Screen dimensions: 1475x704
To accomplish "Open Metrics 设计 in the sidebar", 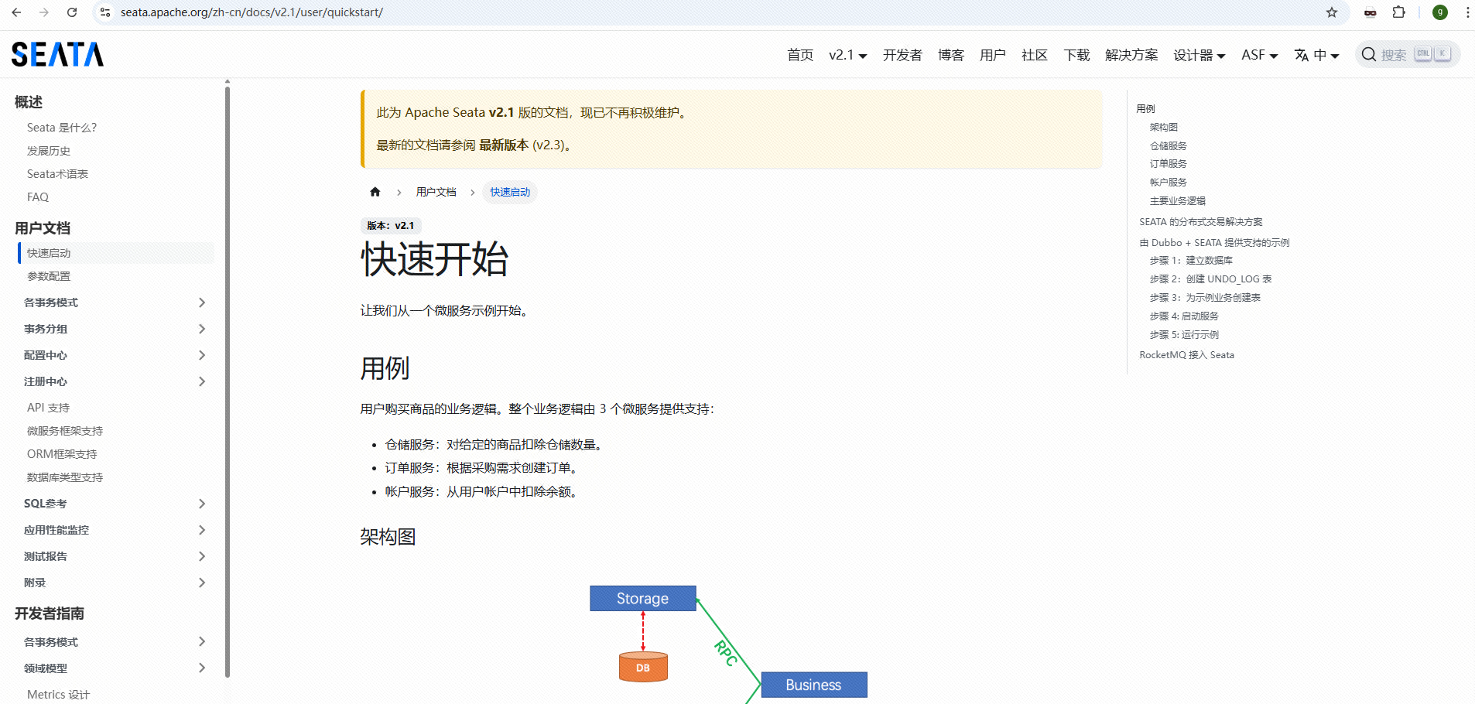I will coord(58,695).
